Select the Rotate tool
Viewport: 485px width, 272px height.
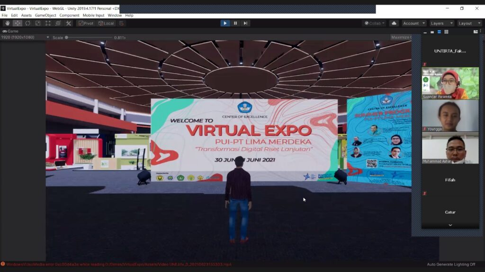(x=27, y=23)
